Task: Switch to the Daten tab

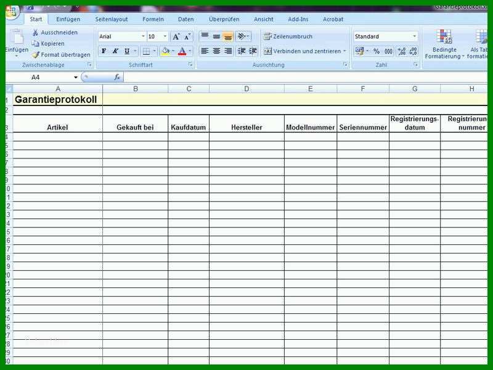Action: (x=186, y=19)
